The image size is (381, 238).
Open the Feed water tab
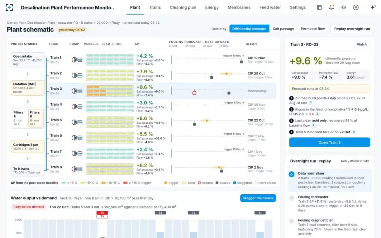tap(270, 7)
